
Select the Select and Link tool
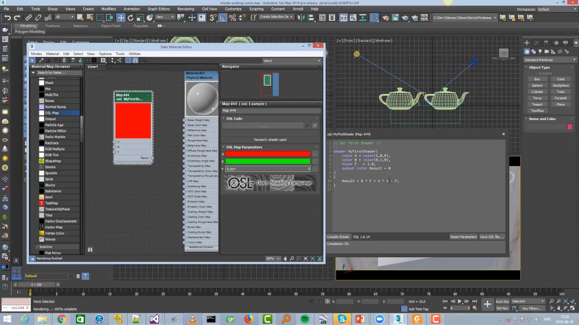pos(28,18)
